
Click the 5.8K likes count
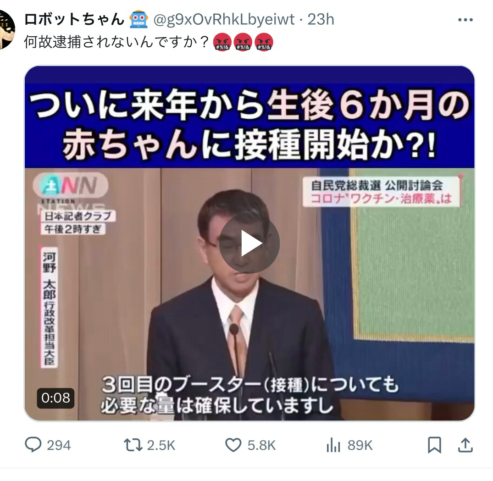pyautogui.click(x=261, y=446)
